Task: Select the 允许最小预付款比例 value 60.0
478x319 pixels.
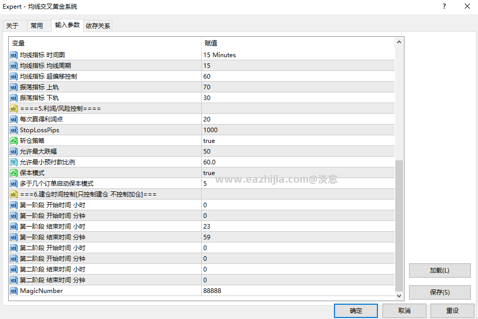Action: (298, 162)
